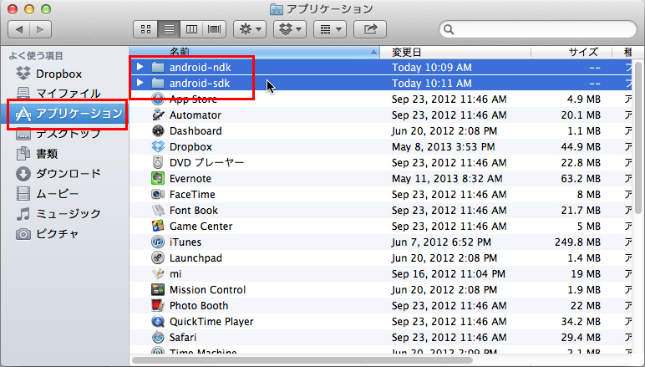Image resolution: width=645 pixels, height=367 pixels.
Task: Click the android-ndk folder icon
Action: point(158,67)
